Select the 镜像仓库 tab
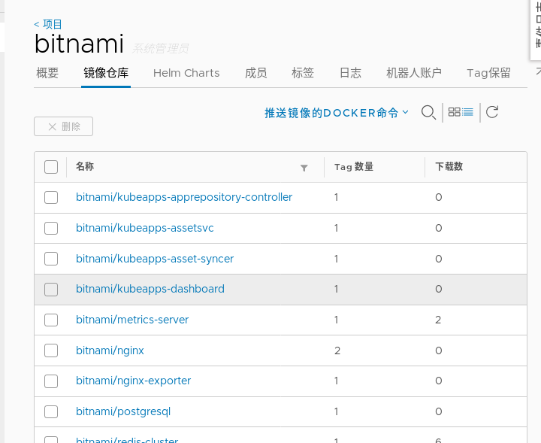541x443 pixels. point(106,73)
